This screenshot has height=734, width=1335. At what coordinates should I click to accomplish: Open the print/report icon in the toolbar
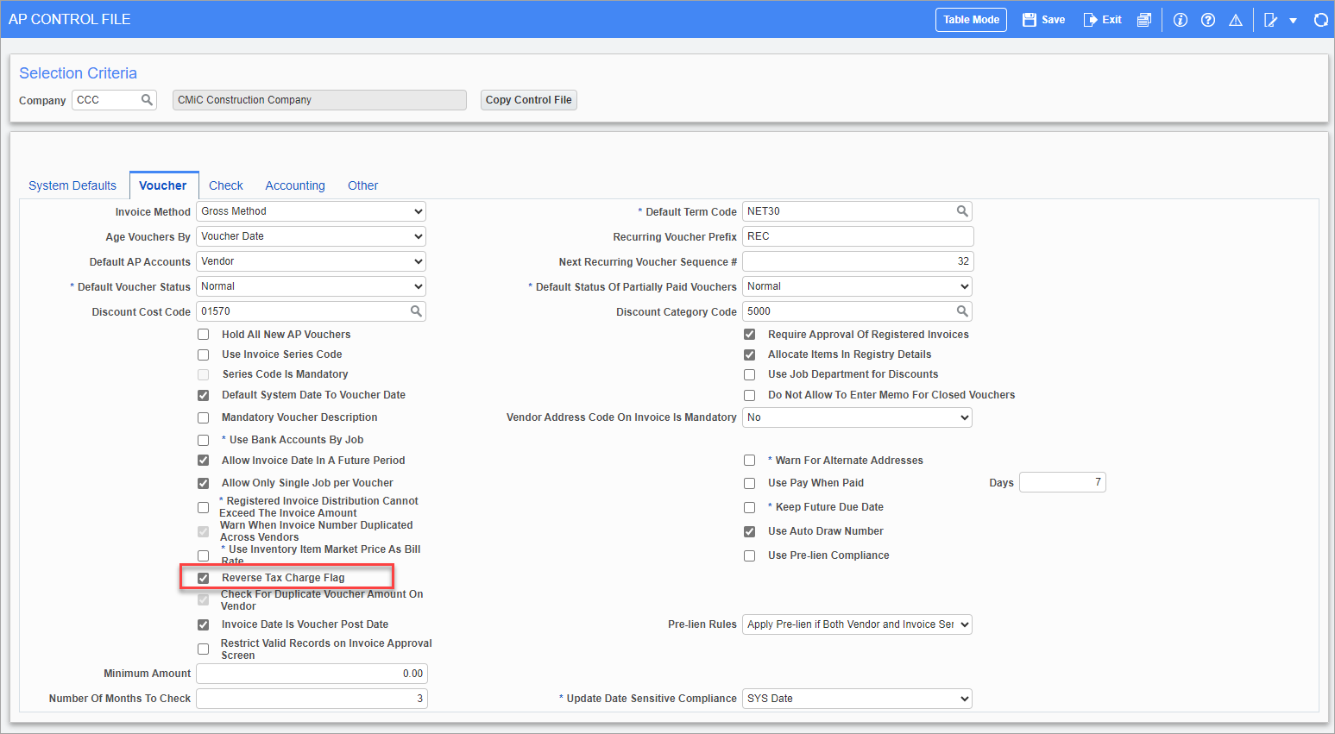point(1143,19)
